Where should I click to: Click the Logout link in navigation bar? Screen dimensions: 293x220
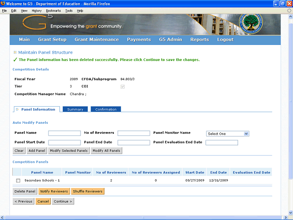(225, 39)
